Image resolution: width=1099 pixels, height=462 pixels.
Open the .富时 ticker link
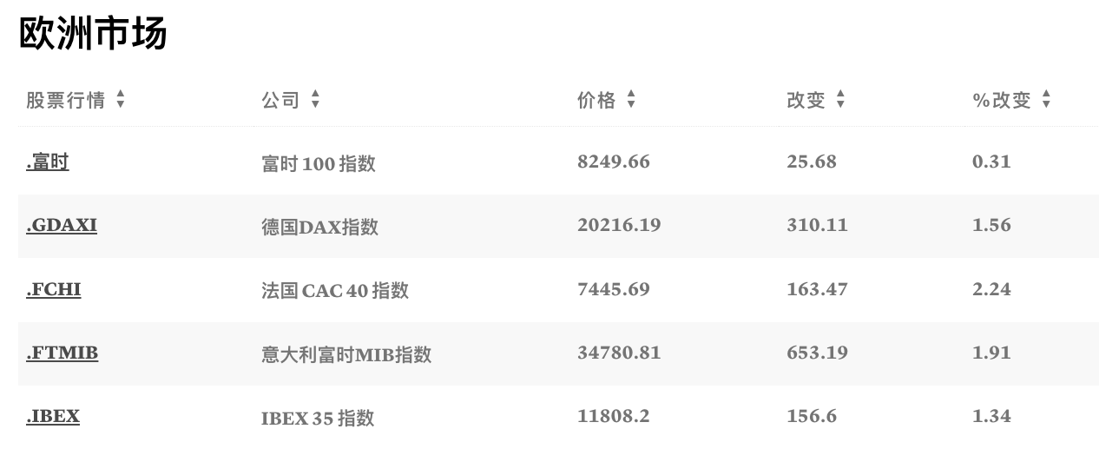pos(48,162)
